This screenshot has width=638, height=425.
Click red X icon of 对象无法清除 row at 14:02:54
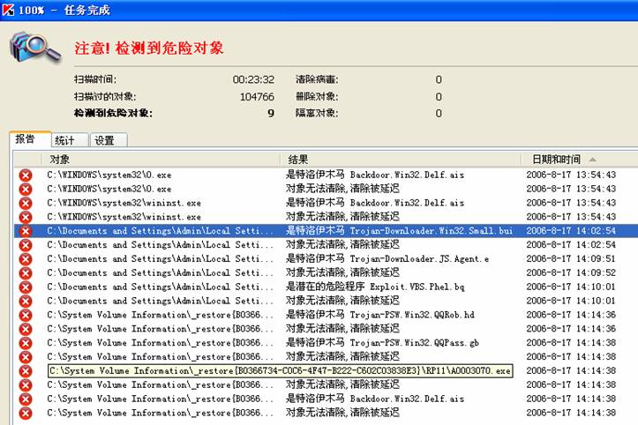click(x=26, y=245)
